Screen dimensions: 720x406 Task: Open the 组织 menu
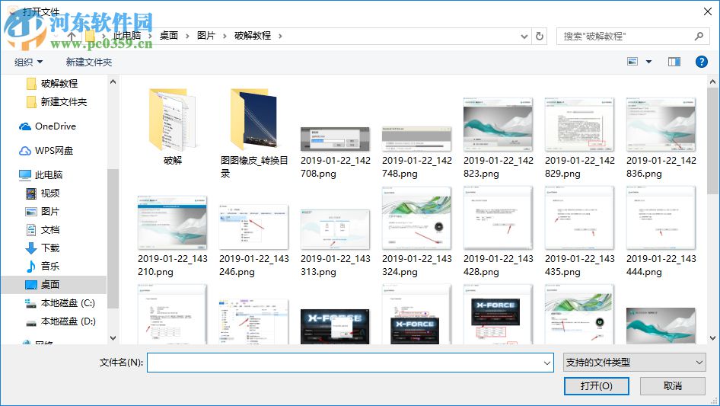pos(28,62)
